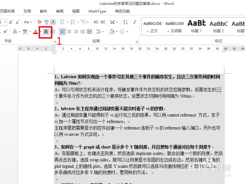Expand Text Effects dropdown arrow
Screen dimensions: 245x184
(x=19, y=32)
